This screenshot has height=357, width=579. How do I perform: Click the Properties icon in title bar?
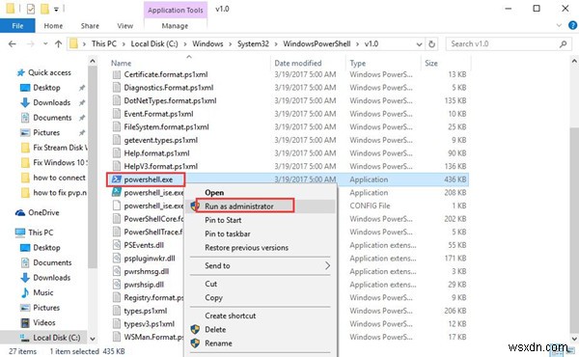31,9
